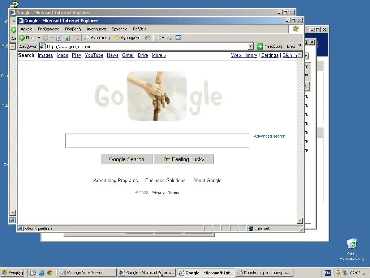Image resolution: width=370 pixels, height=278 pixels.
Task: Open the Business Solutions link
Action: point(165,180)
